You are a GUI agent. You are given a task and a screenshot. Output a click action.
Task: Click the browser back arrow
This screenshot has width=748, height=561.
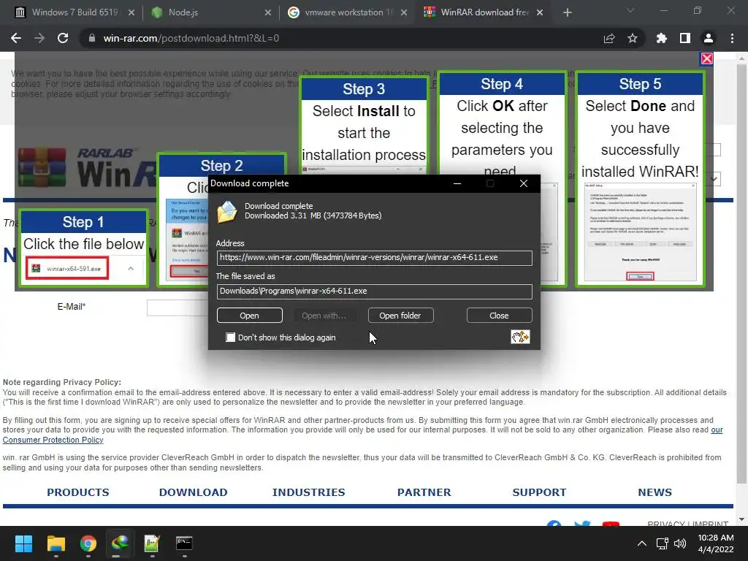tap(16, 38)
